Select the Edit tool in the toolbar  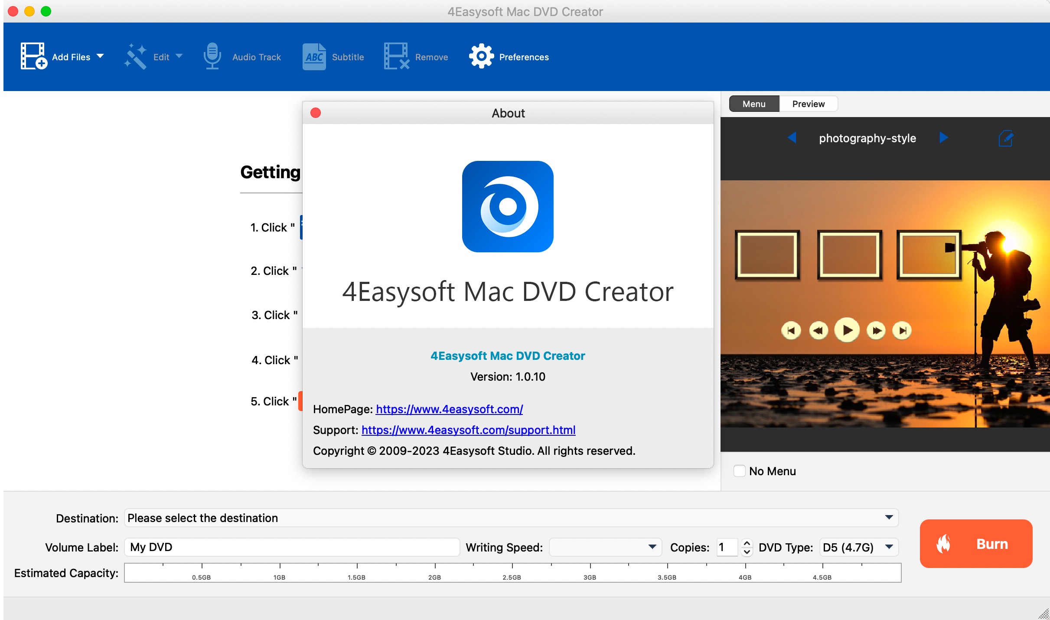[x=154, y=56]
